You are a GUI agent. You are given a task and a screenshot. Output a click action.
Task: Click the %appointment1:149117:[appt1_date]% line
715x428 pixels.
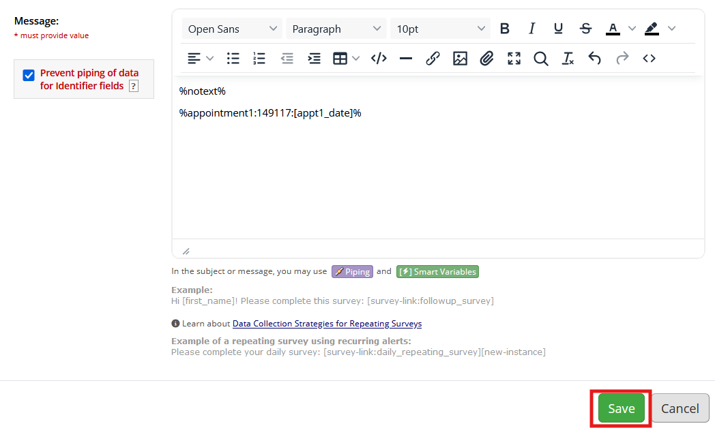(x=270, y=113)
